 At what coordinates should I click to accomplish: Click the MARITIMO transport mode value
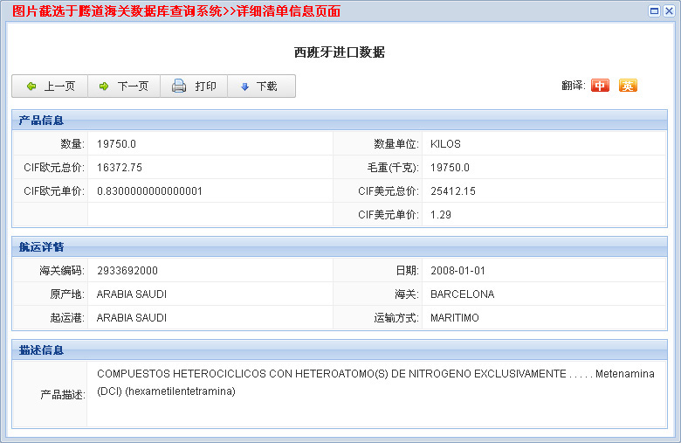[x=455, y=318]
